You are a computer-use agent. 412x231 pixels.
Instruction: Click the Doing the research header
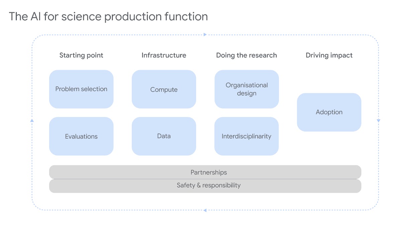[x=246, y=55]
